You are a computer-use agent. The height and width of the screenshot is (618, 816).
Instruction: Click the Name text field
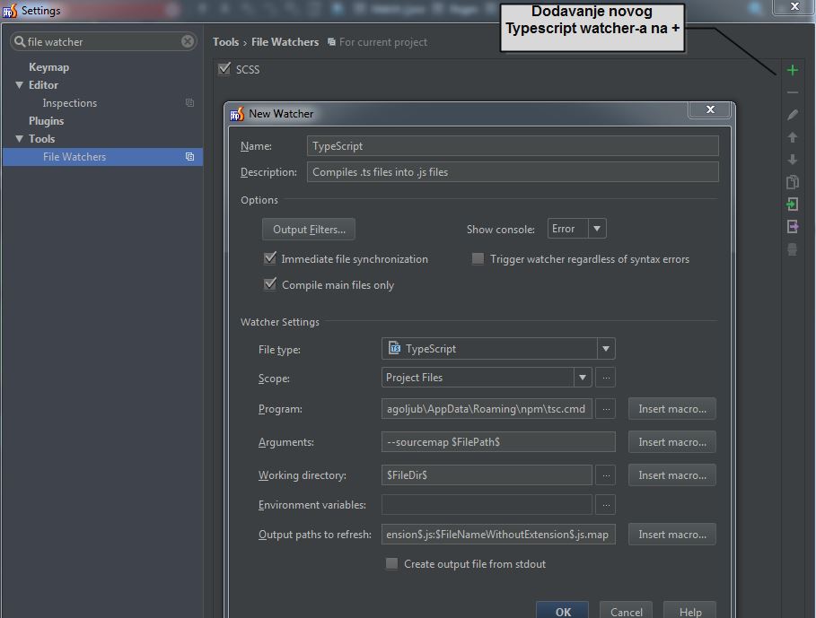coord(513,146)
